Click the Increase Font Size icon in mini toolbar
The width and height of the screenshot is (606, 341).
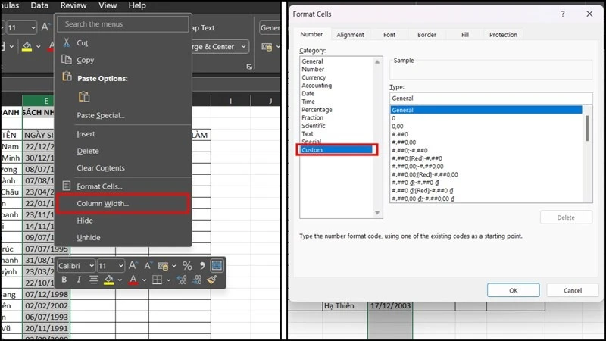point(133,266)
